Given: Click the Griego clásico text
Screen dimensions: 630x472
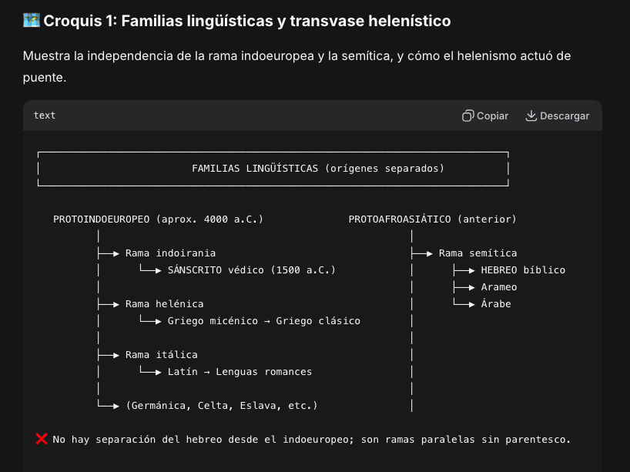Looking at the screenshot, I should [318, 321].
